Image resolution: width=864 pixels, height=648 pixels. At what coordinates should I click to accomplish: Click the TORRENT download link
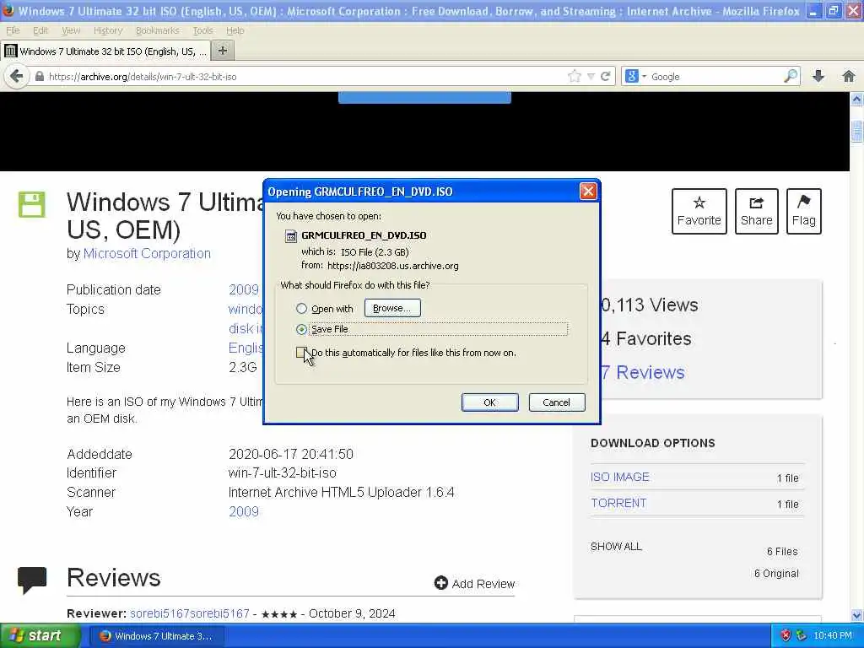pos(618,503)
